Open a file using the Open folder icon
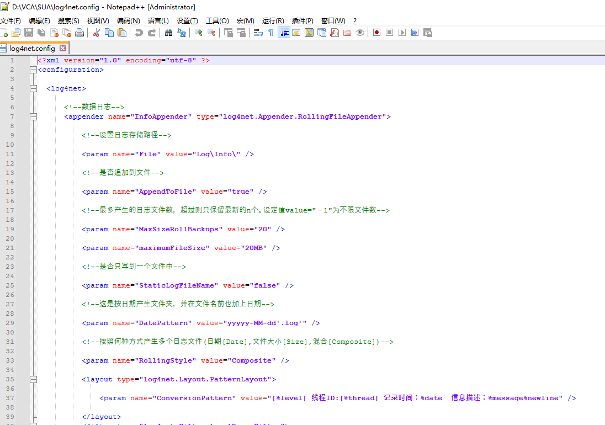Image resolution: width=605 pixels, height=425 pixels. click(x=16, y=33)
